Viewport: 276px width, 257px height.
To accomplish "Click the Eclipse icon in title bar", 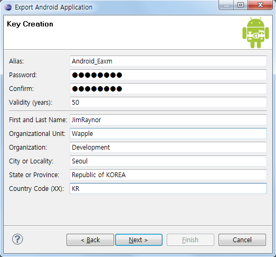I will click(x=8, y=7).
